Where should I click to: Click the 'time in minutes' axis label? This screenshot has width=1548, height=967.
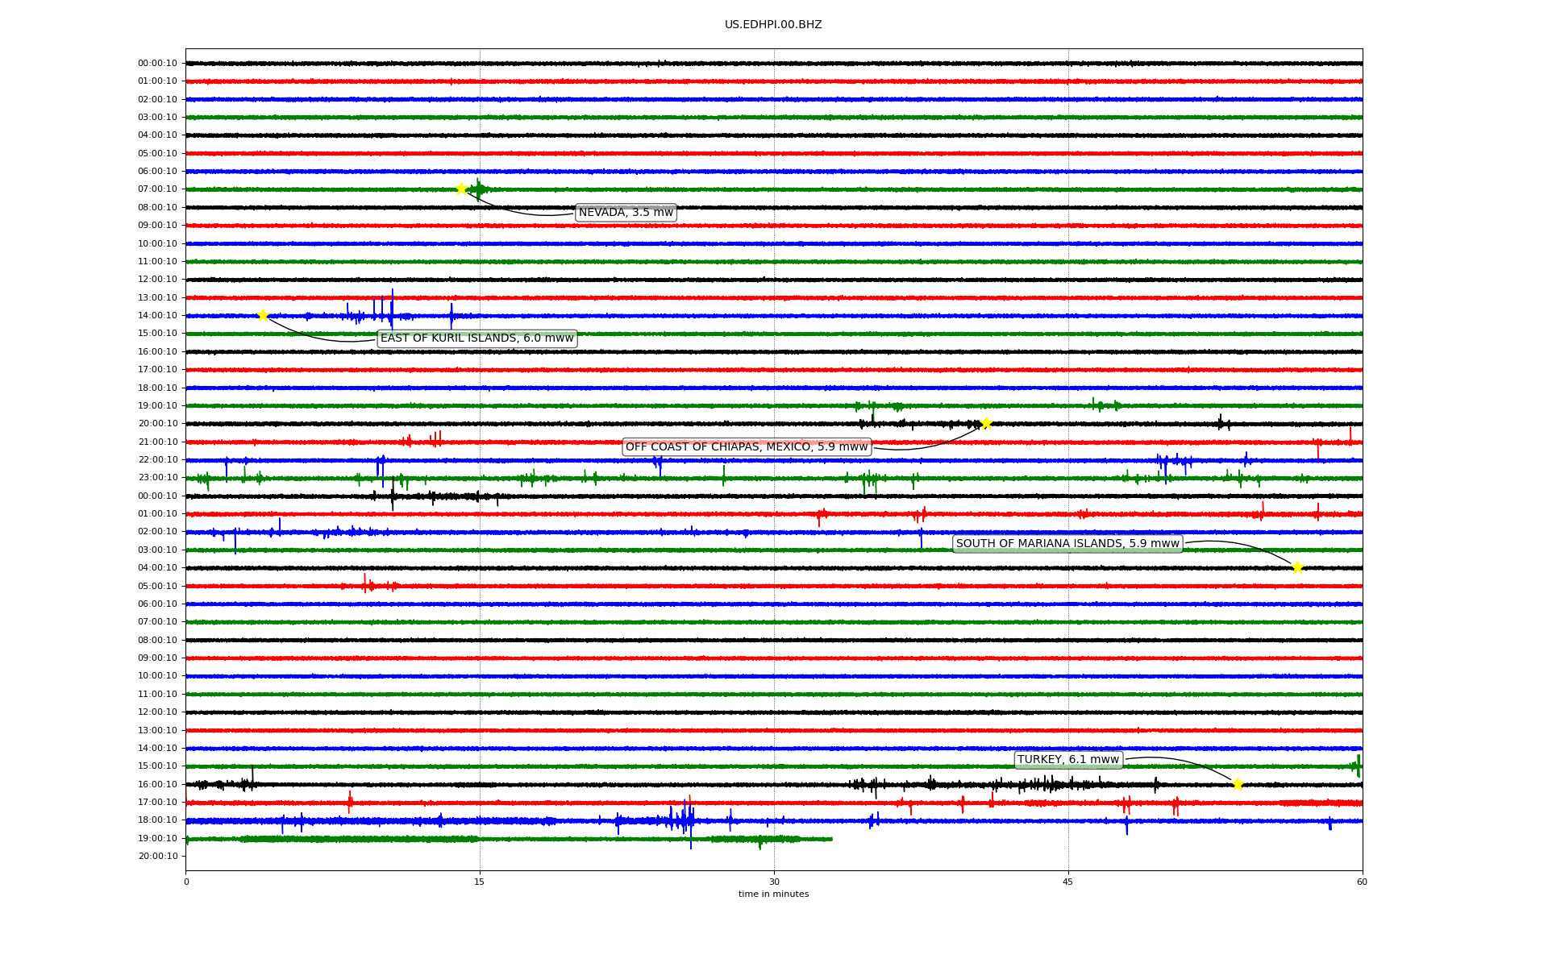click(x=773, y=894)
